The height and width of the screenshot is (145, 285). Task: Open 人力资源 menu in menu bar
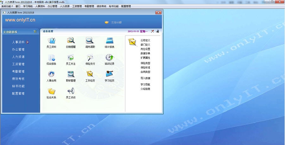(65, 6)
